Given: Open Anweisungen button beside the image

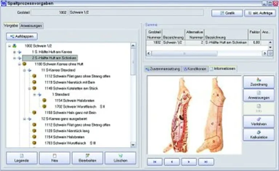Looking at the screenshot, I should (x=258, y=95).
